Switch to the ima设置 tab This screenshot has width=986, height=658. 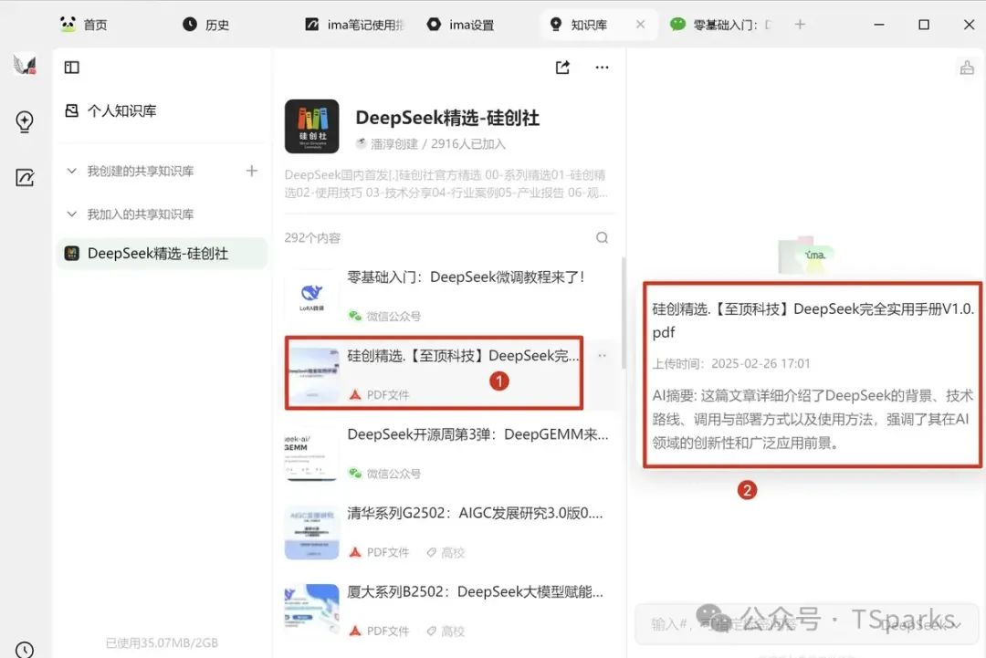pyautogui.click(x=460, y=25)
